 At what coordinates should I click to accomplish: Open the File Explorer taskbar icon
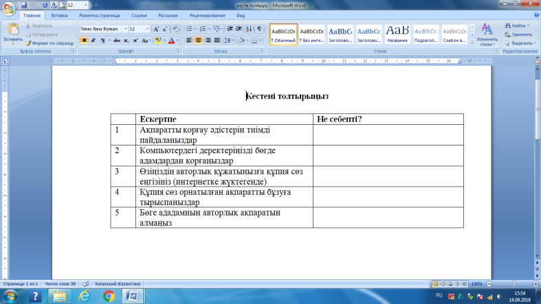[x=59, y=296]
